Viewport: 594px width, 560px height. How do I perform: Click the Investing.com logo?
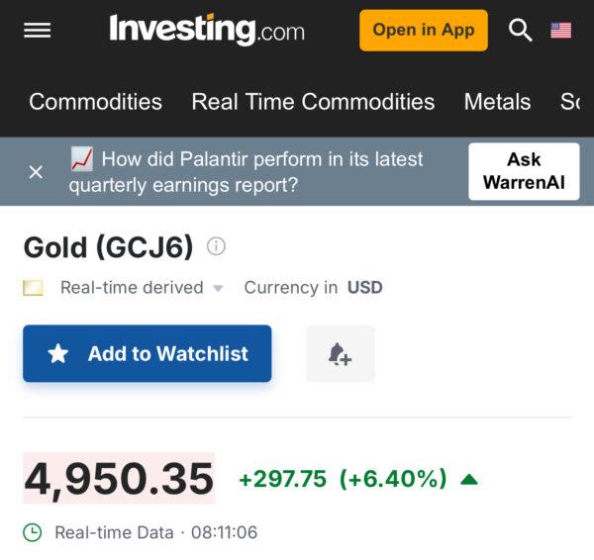[206, 30]
